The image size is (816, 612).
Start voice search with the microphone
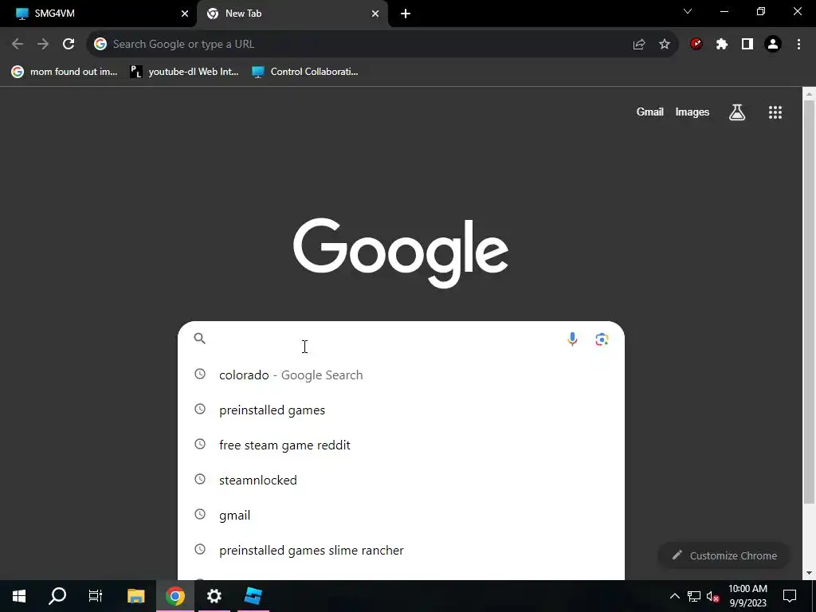[572, 339]
